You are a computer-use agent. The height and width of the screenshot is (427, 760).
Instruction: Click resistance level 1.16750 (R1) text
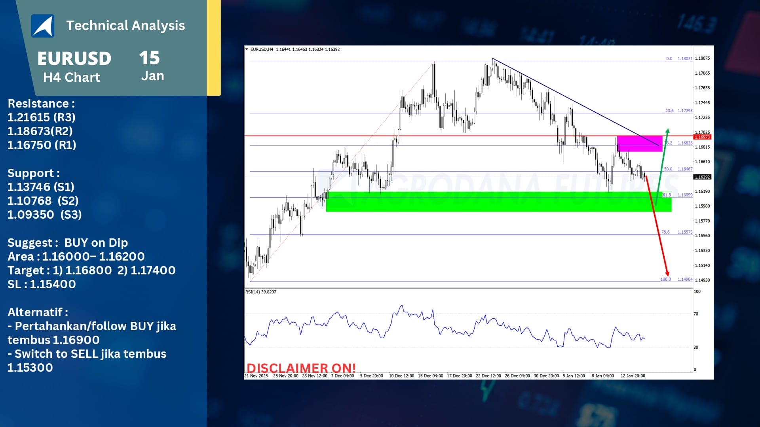tap(42, 145)
